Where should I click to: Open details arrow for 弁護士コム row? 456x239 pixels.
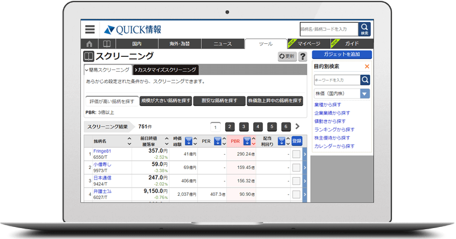[305, 194]
